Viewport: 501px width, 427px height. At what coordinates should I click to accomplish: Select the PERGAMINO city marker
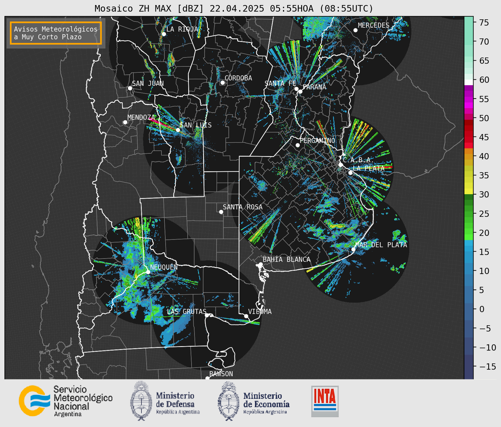tap(298, 145)
